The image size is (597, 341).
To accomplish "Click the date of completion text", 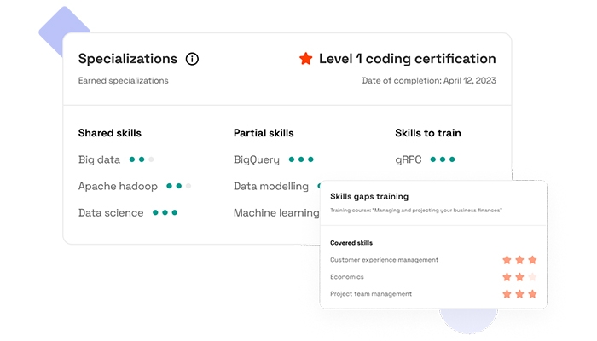I will click(428, 81).
